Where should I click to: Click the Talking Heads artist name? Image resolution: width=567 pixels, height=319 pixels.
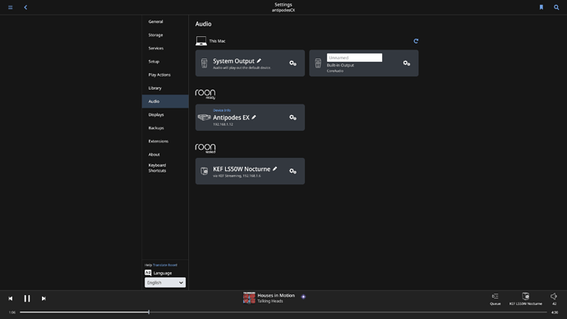click(270, 301)
